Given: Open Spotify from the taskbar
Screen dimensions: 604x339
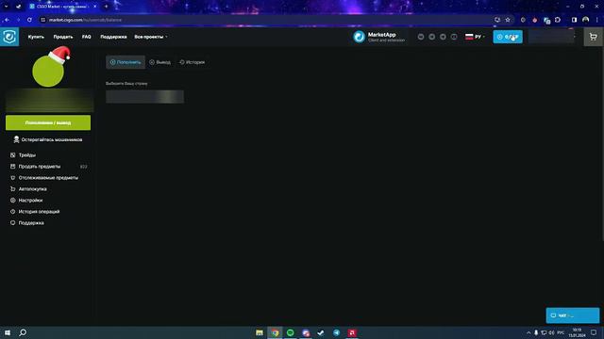Looking at the screenshot, I should (290, 332).
